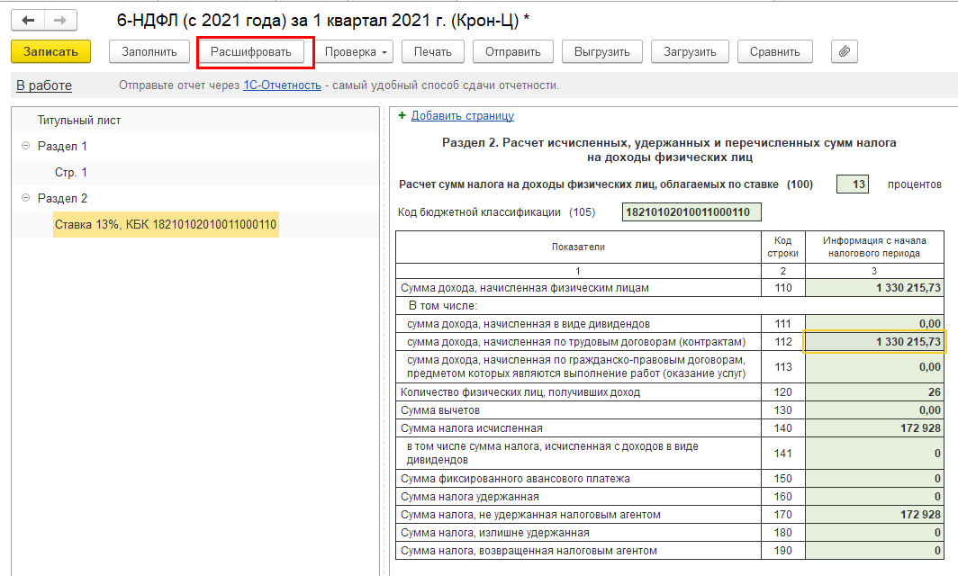Click the Выгрузить button
This screenshot has height=576, width=958.
coord(601,52)
